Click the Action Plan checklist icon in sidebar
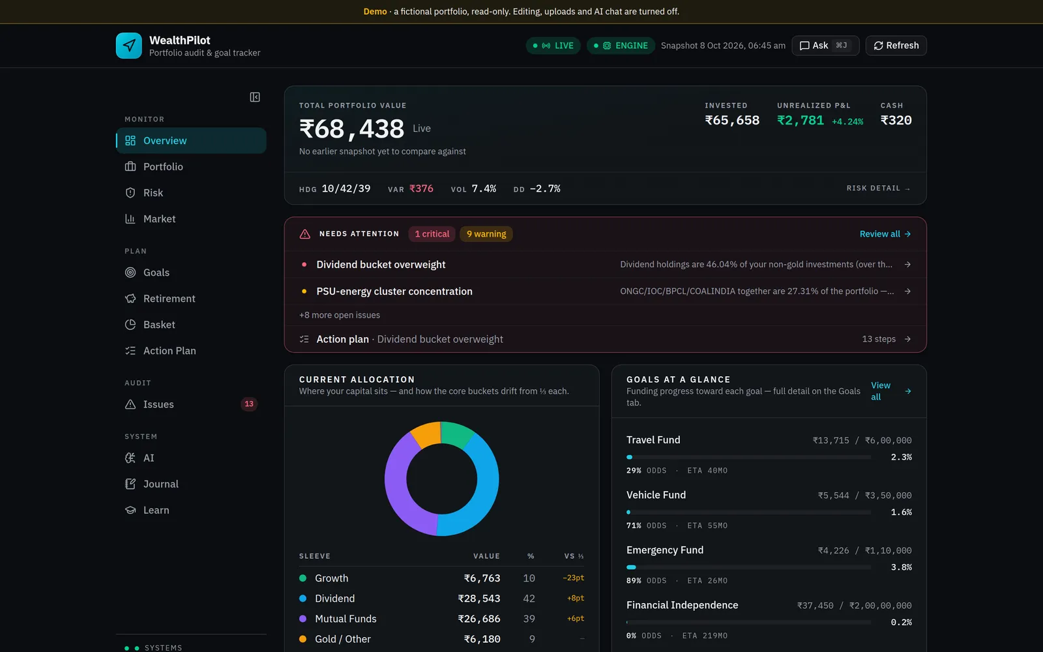This screenshot has height=652, width=1043. click(130, 351)
